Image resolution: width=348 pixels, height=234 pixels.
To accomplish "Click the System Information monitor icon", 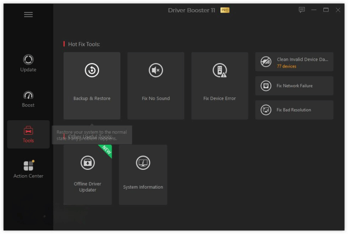I will 143,163.
